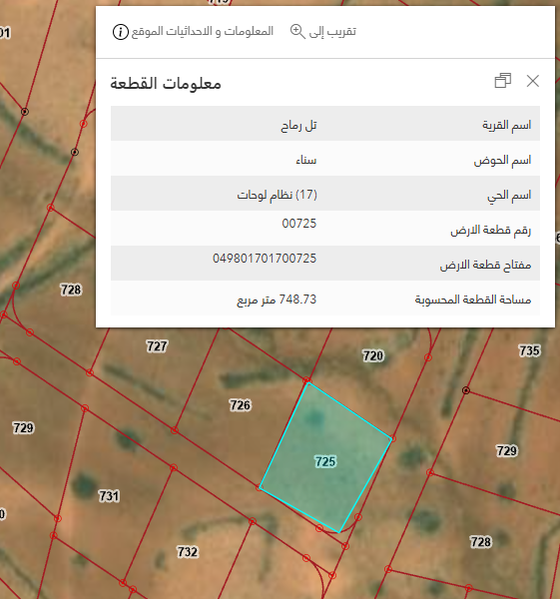Click the info circle icon

click(x=121, y=32)
